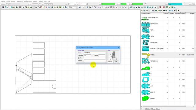Click the cyan diamond icon ending the toolbar
Image resolution: width=196 pixels, height=110 pixels.
click(175, 7)
